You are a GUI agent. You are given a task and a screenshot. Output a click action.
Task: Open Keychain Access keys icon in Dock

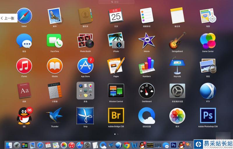pyautogui.click(x=189, y=145)
